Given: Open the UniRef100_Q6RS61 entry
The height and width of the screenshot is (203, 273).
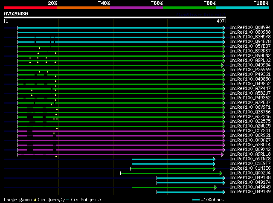Looking at the screenshot, I should pos(250,136).
